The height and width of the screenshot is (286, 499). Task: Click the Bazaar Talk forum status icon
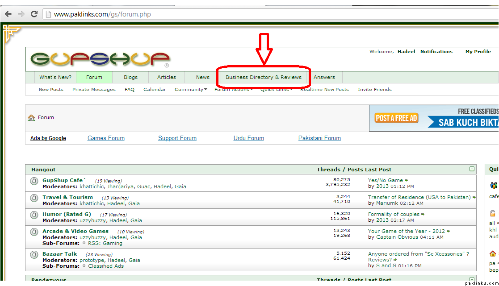click(34, 254)
